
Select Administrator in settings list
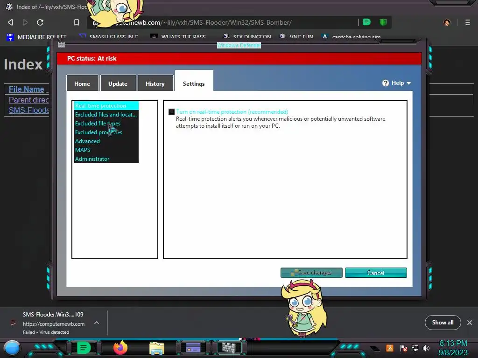pos(106,158)
